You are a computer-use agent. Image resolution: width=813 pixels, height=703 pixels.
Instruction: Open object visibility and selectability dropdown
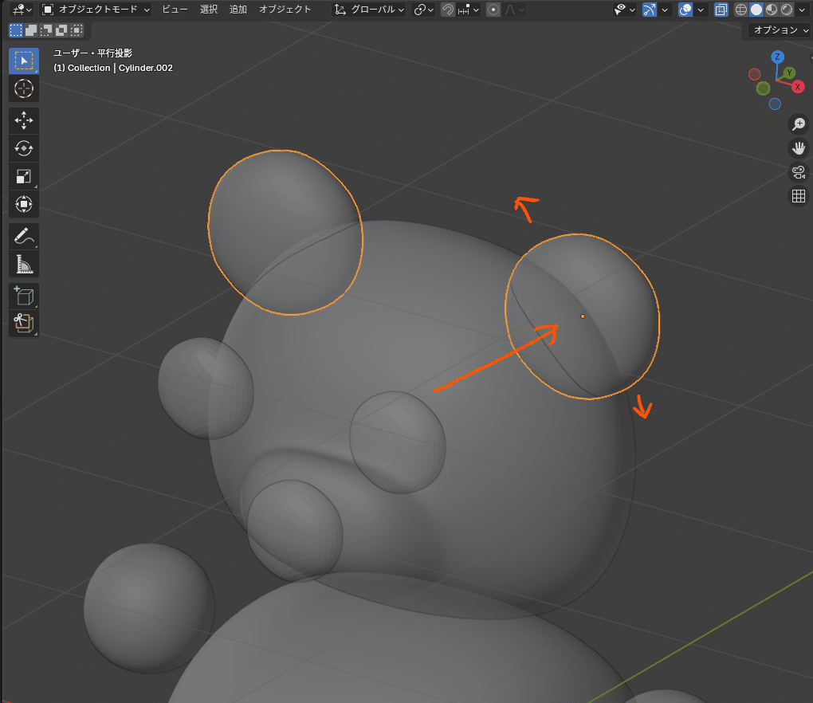(624, 10)
